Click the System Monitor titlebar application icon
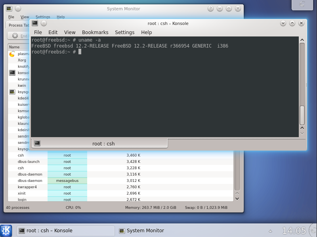The height and width of the screenshot is (237, 317). click(x=9, y=9)
